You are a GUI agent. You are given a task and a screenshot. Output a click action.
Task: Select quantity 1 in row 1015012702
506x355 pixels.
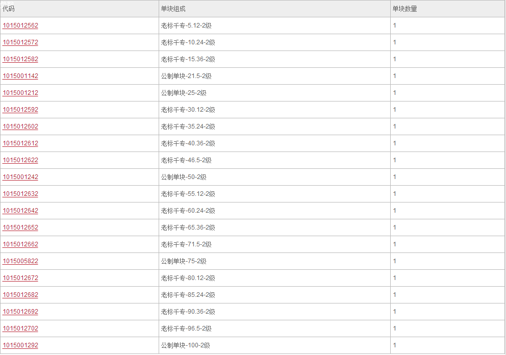447,328
